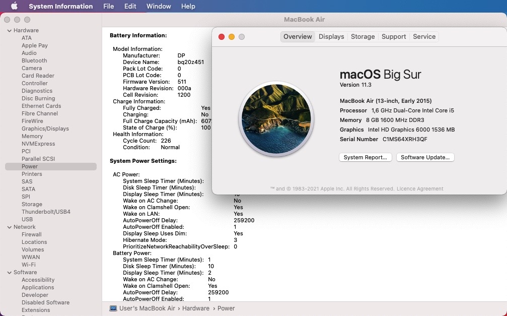Click the Software Update button
This screenshot has height=316, width=507.
pos(425,157)
